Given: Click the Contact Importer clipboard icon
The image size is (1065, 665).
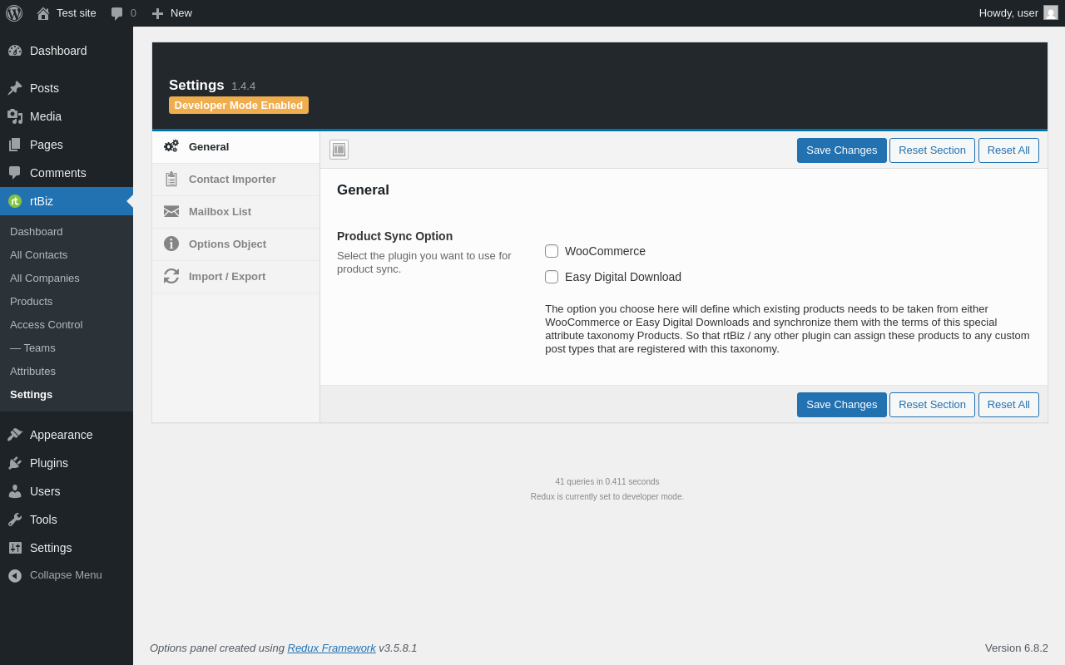Looking at the screenshot, I should [171, 179].
